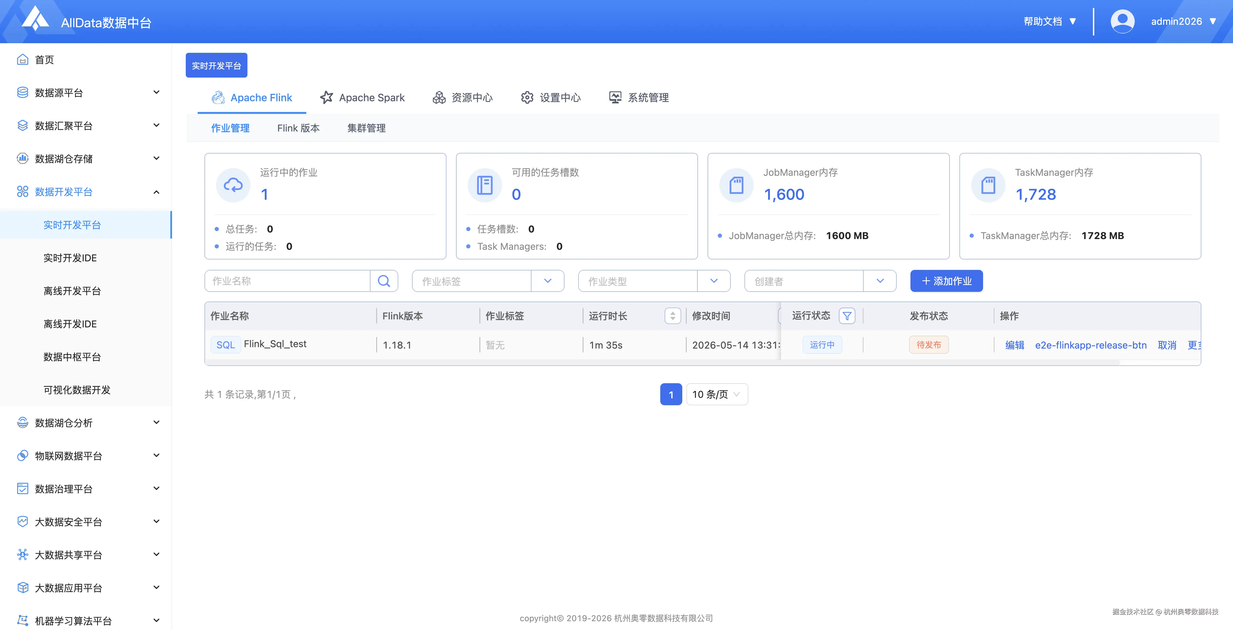Click the 数据开发平台 grid icon

(x=23, y=191)
